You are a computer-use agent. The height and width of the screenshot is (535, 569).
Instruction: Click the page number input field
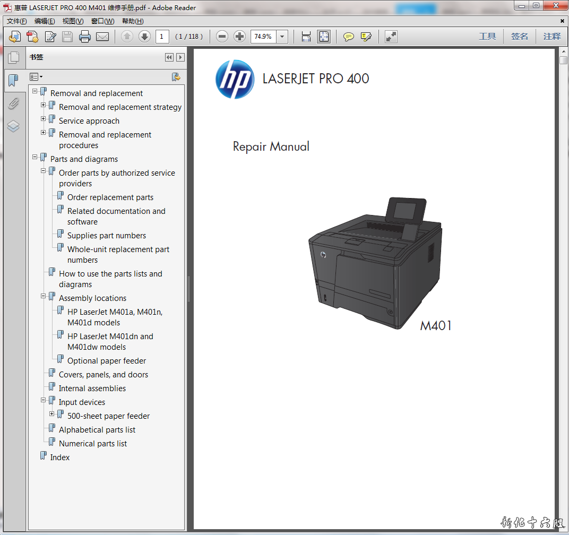click(162, 37)
